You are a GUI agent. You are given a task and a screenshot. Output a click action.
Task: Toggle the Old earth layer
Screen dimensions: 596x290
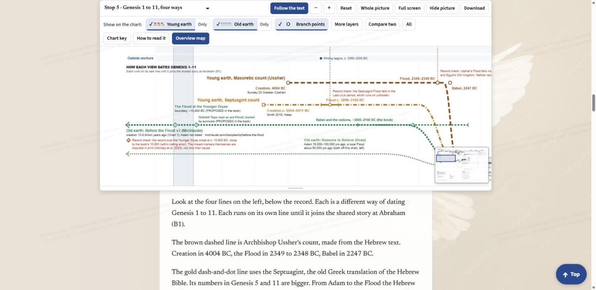tap(235, 24)
